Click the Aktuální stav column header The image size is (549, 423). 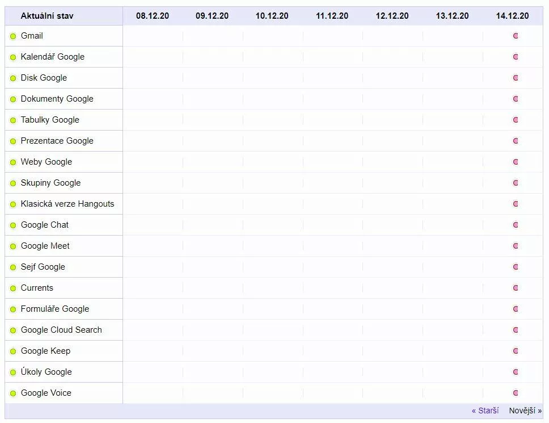point(47,16)
